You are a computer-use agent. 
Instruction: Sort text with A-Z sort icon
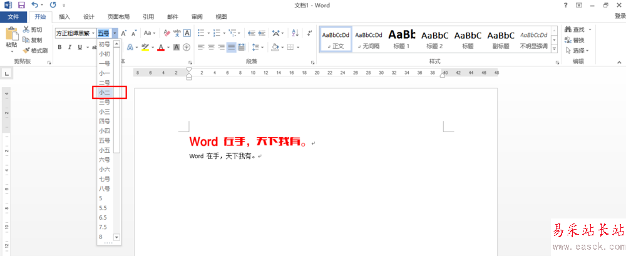click(x=295, y=33)
